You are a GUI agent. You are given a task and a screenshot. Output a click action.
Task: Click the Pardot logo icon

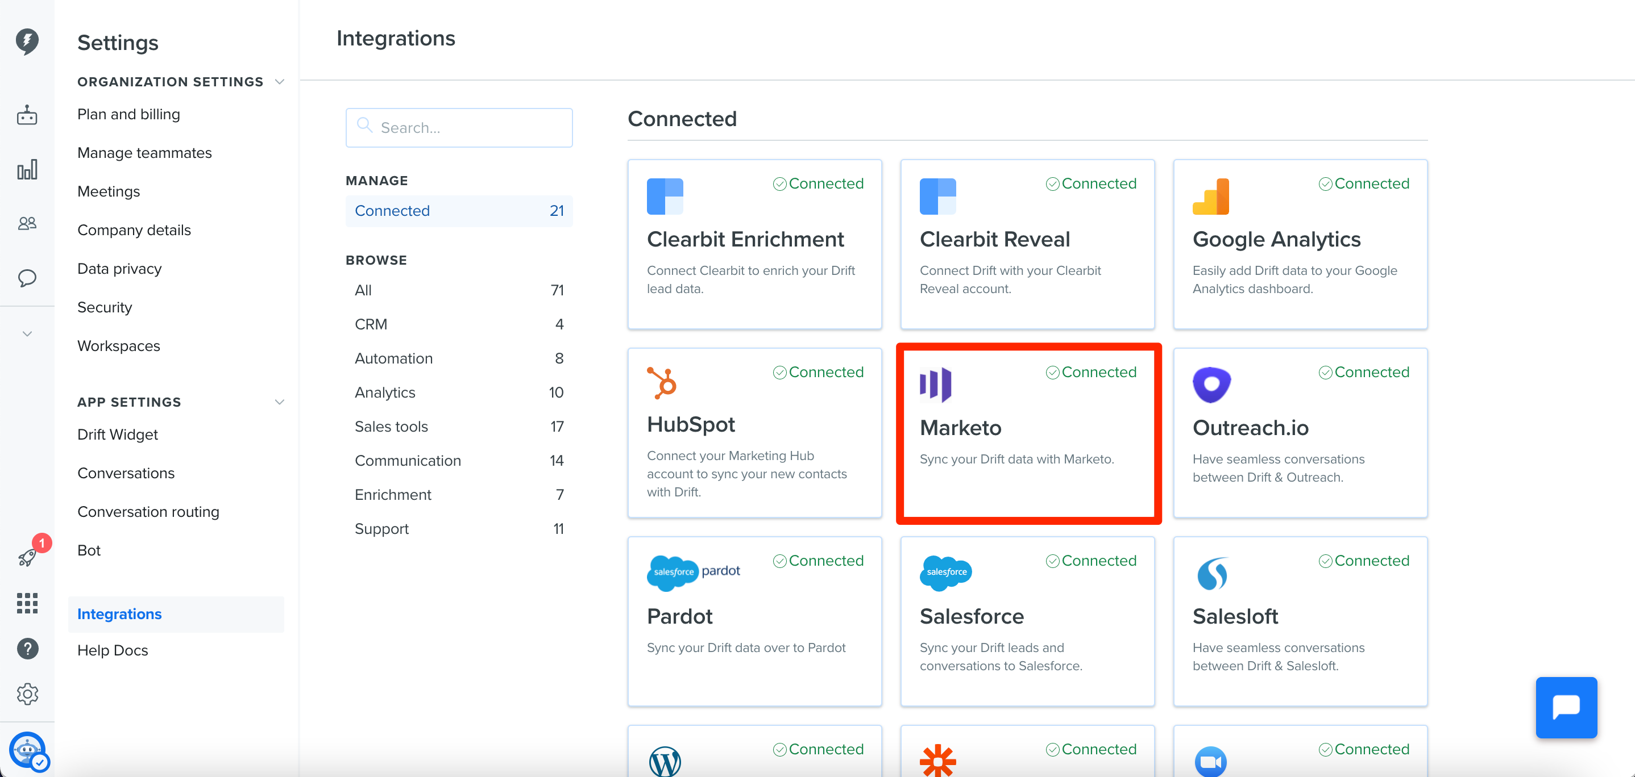694,573
